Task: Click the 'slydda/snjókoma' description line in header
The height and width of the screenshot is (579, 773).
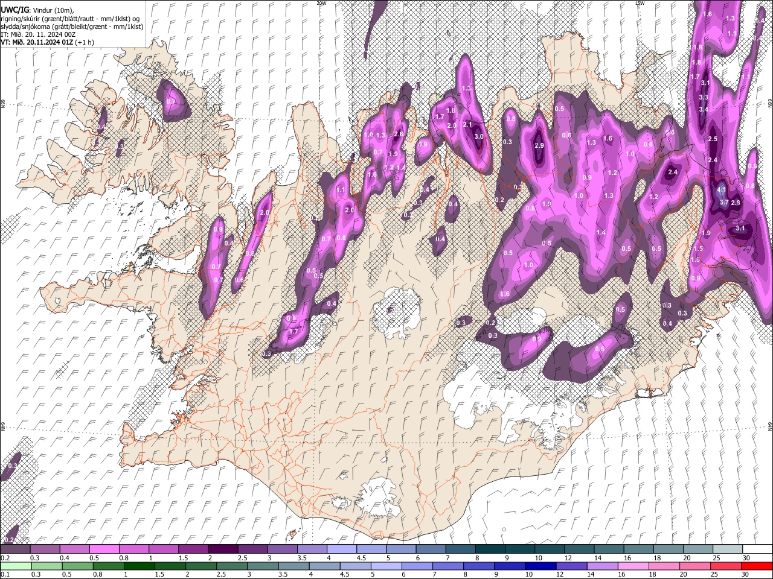Action: tap(72, 27)
